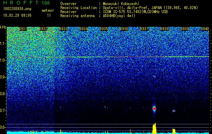Click the kHz axis unit label
The width and height of the screenshot is (212, 134).
pos(3,27)
